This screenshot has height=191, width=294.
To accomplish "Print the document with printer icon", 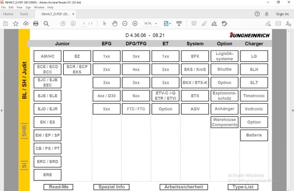I will (x=36, y=24).
